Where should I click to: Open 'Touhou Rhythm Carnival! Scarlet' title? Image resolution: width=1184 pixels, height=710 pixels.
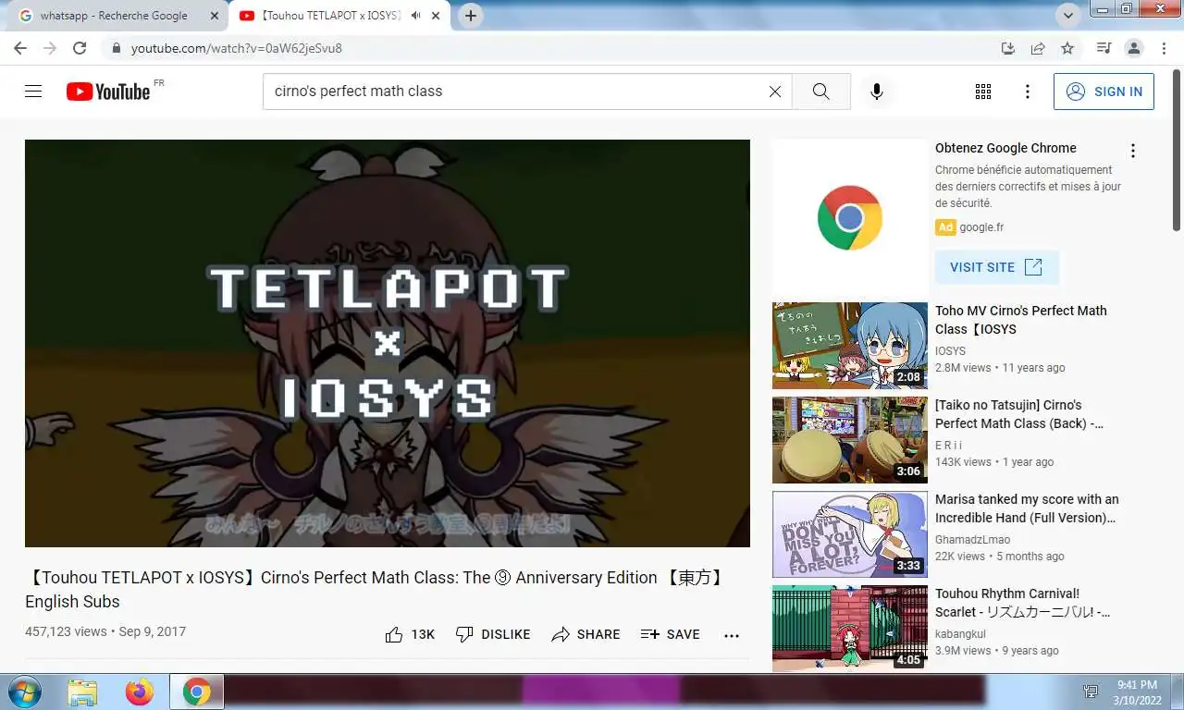[x=1023, y=603]
